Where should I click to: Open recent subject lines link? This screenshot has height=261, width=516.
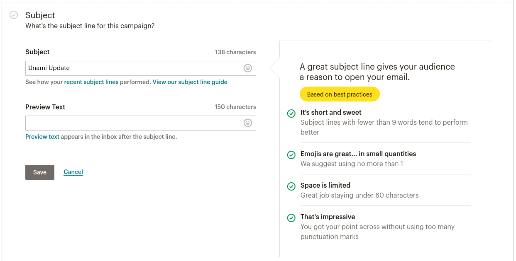(x=91, y=82)
